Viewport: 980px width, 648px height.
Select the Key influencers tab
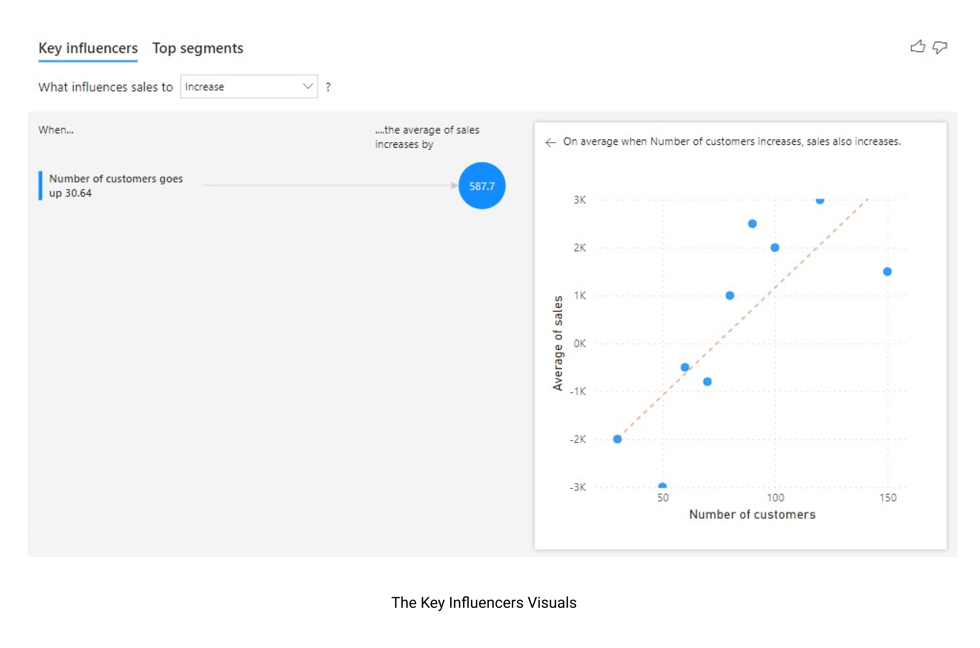coord(88,48)
